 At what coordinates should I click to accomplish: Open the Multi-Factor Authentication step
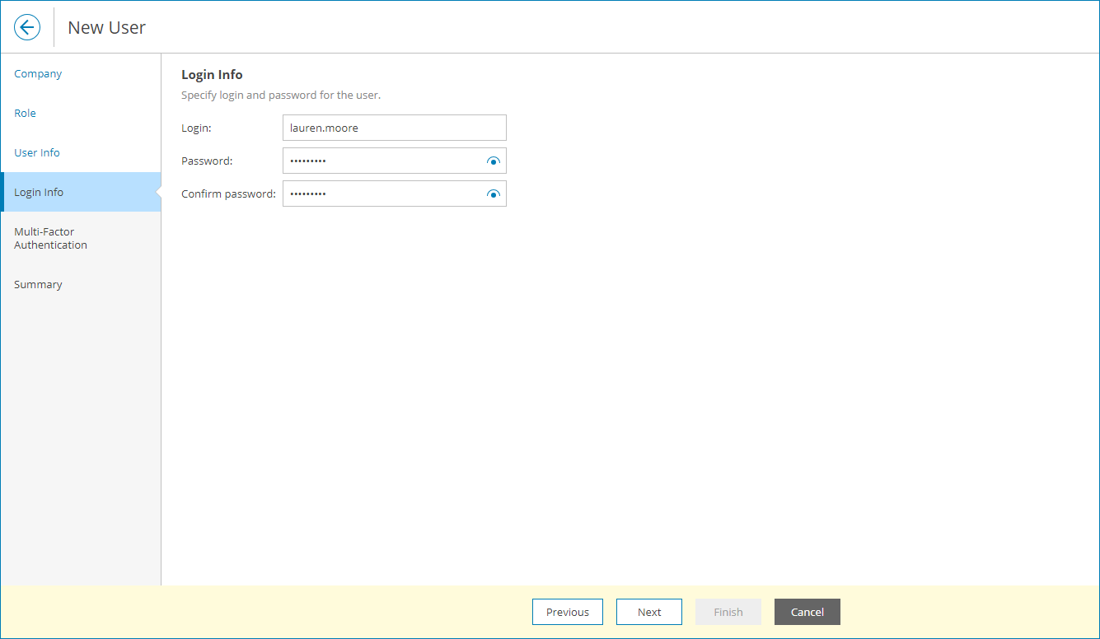[50, 238]
